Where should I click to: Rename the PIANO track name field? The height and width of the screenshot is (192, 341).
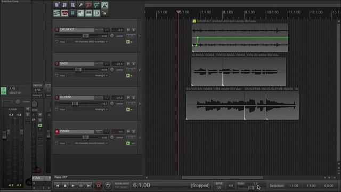pyautogui.click(x=77, y=131)
